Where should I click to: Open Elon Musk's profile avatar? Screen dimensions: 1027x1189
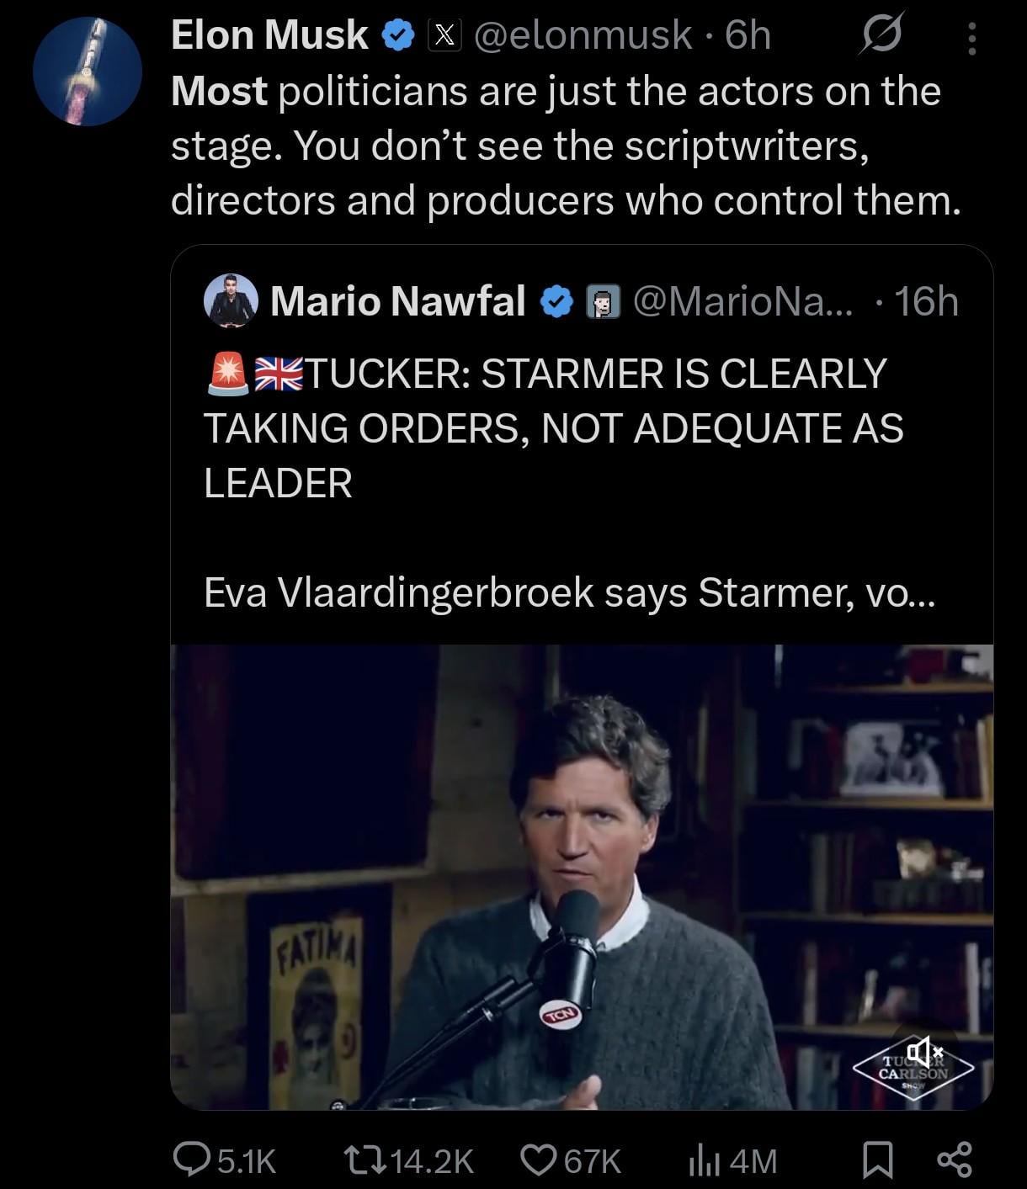(x=88, y=72)
